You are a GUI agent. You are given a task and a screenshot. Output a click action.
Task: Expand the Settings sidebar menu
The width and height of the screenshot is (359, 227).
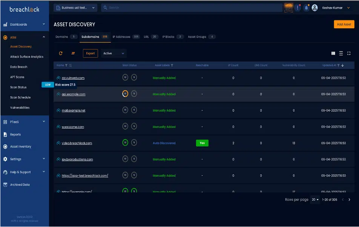coord(44,159)
